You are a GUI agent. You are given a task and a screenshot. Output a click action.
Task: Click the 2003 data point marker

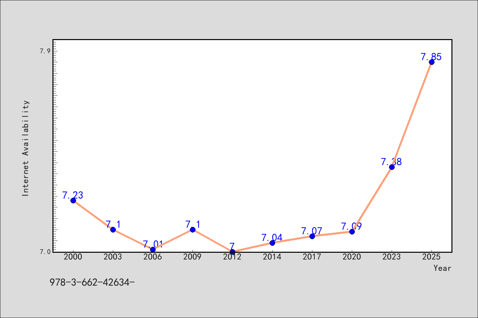113,230
